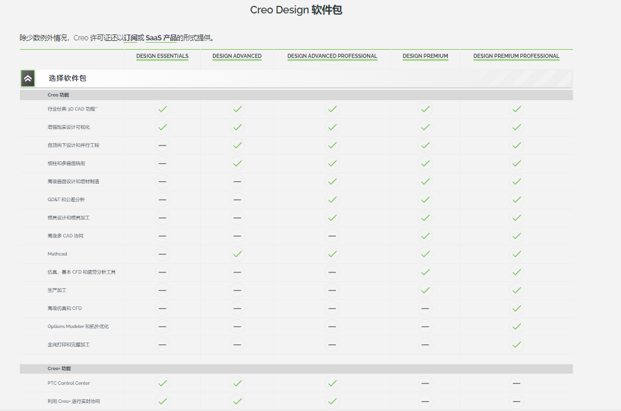Click check icon for 模具设计和模具加工 under Design Advanced Professional
The height and width of the screenshot is (411, 621).
pos(332,218)
